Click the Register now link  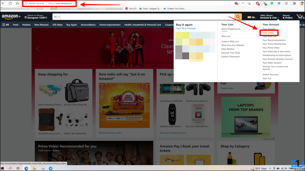tap(227, 88)
